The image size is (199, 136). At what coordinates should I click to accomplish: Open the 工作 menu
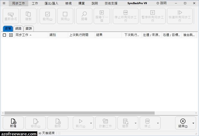click(x=35, y=3)
